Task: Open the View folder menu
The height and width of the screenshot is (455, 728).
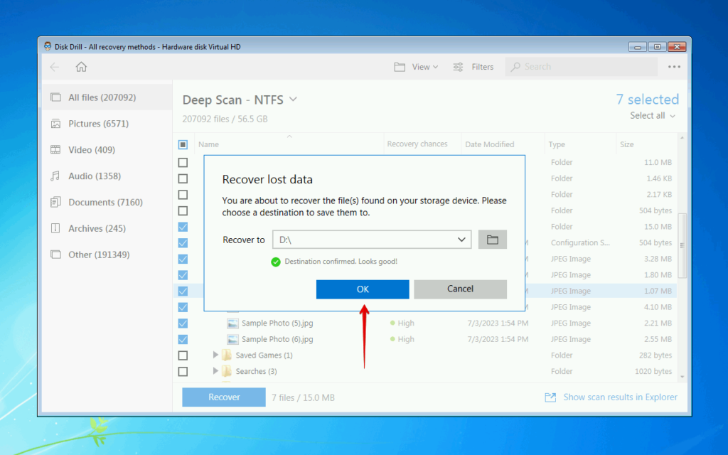Action: click(x=416, y=67)
